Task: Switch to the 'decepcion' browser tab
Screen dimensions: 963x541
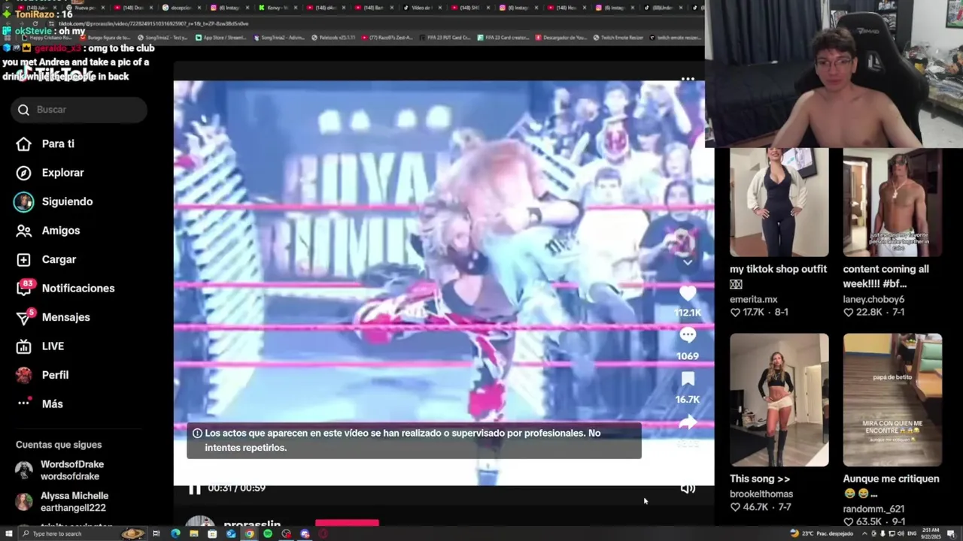Action: tap(181, 8)
